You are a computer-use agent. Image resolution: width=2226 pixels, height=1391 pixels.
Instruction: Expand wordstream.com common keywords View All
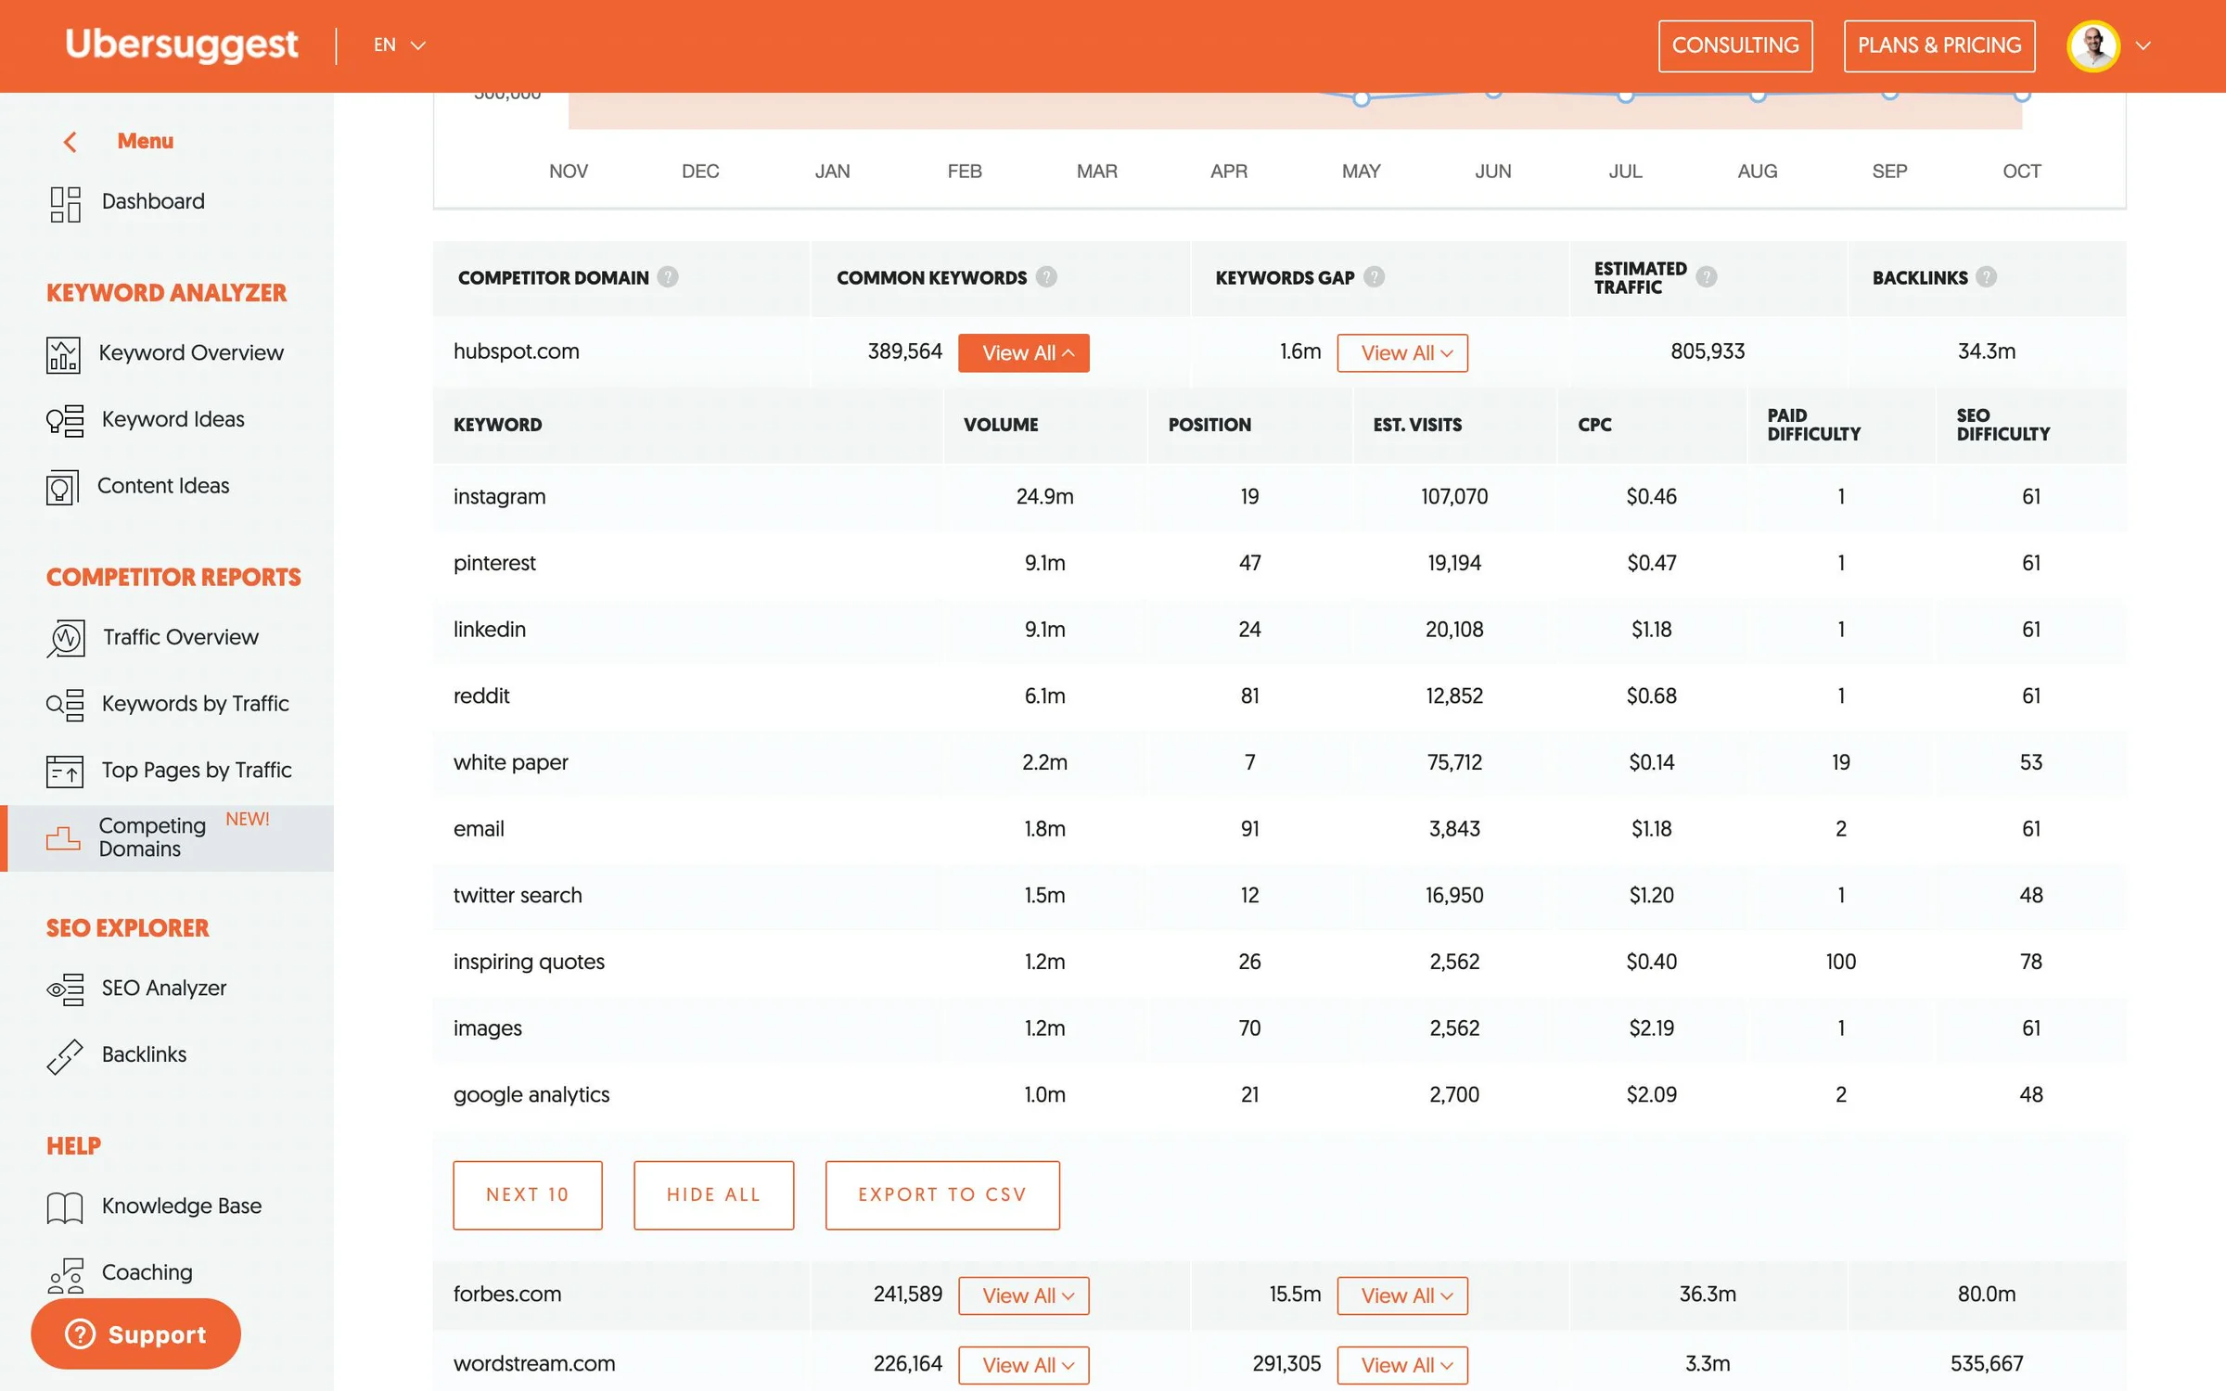pos(1023,1365)
